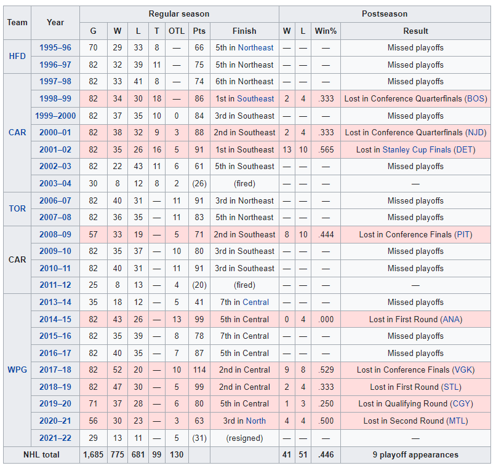Screen dimensions: 496x471
Task: Open the HFD team link
Action: pyautogui.click(x=17, y=56)
